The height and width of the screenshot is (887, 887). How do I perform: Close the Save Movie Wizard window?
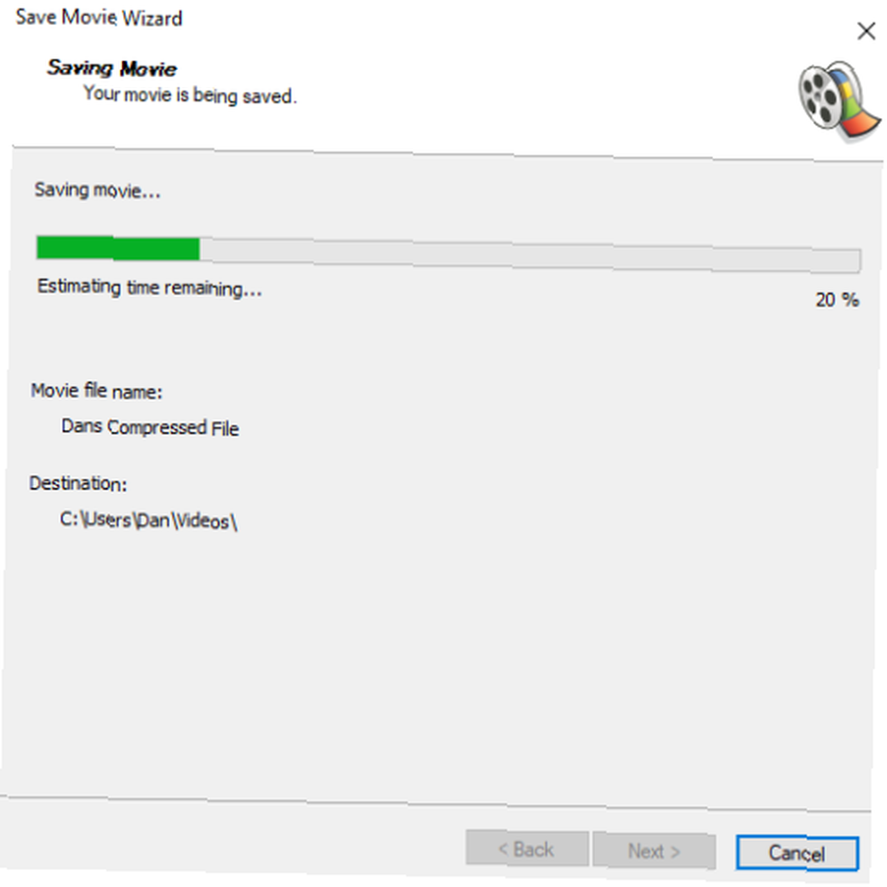point(866,30)
